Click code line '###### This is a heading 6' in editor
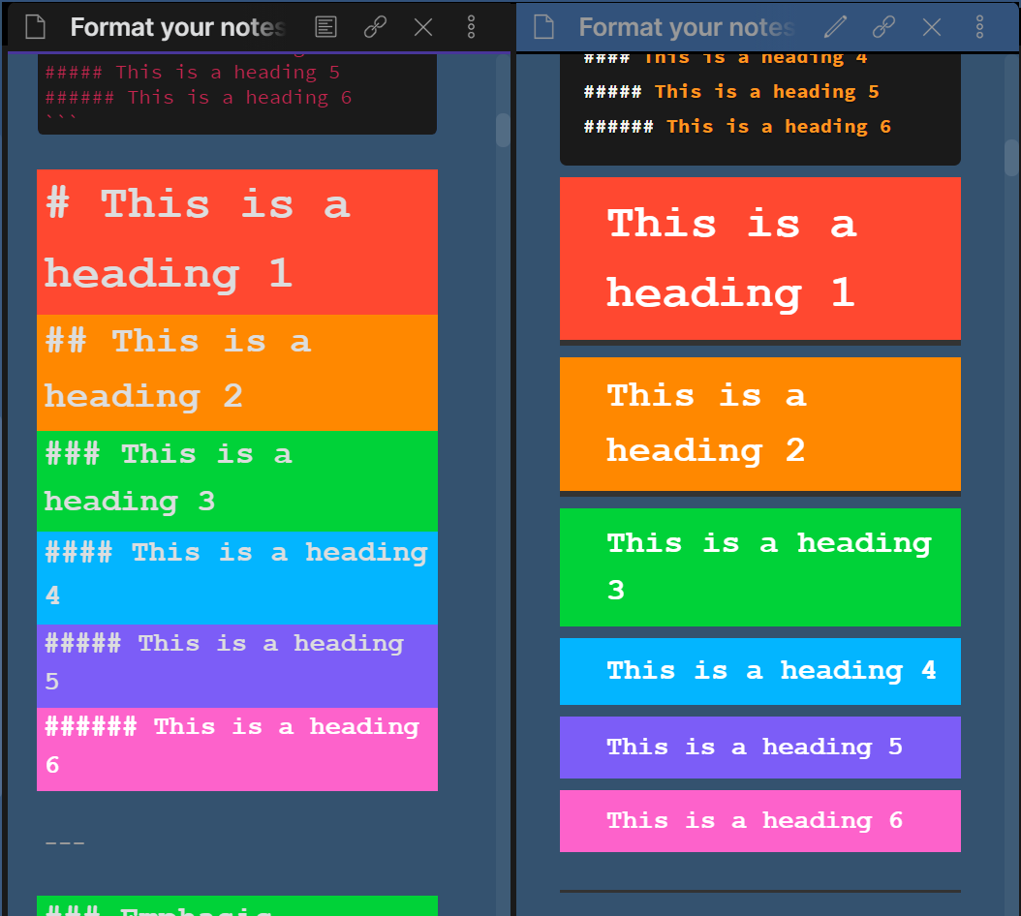Screen dimensions: 1021x916 tap(198, 97)
